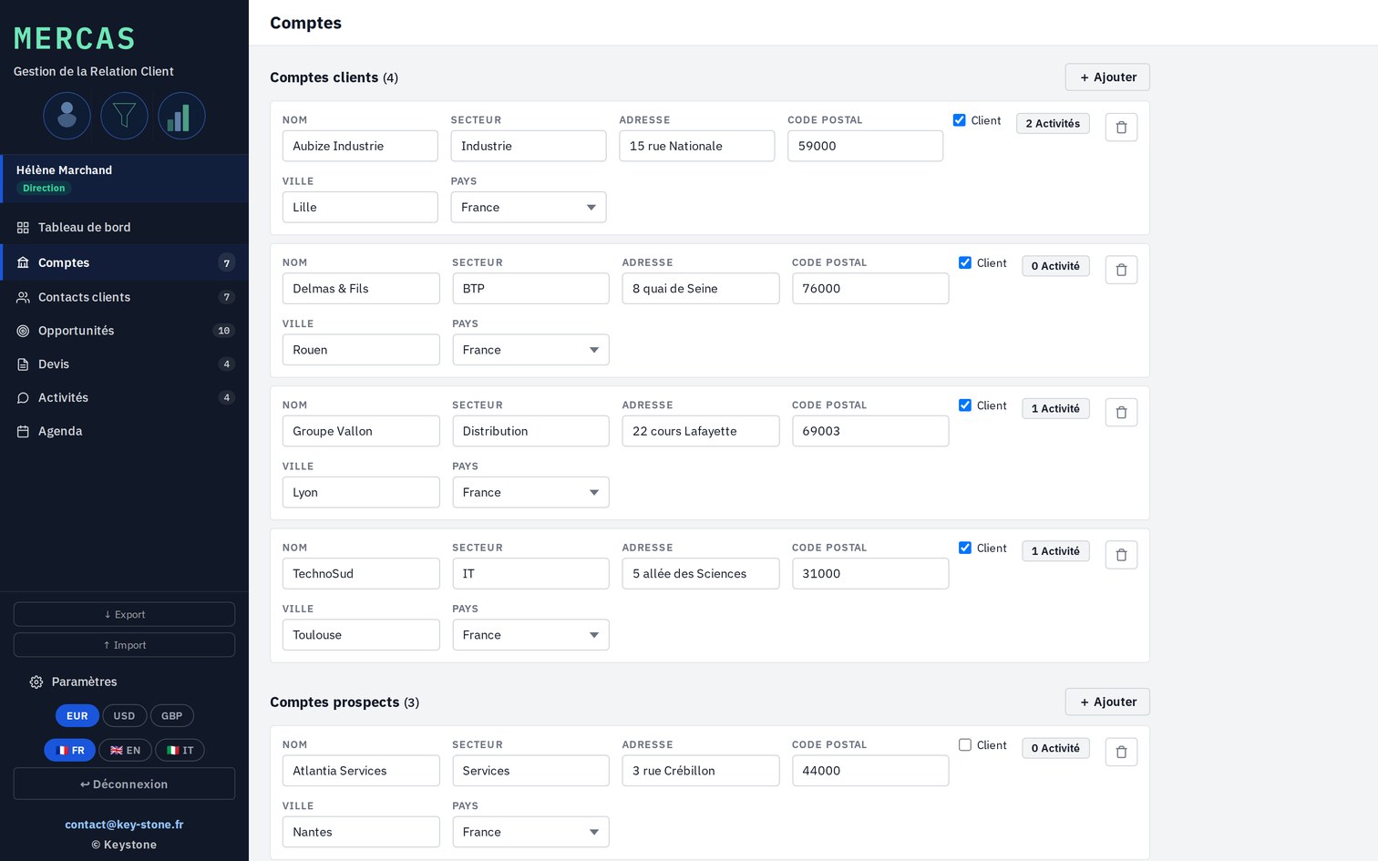Remove Groupe Vallon using its trash icon
Image resolution: width=1378 pixels, height=861 pixels.
coord(1121,413)
